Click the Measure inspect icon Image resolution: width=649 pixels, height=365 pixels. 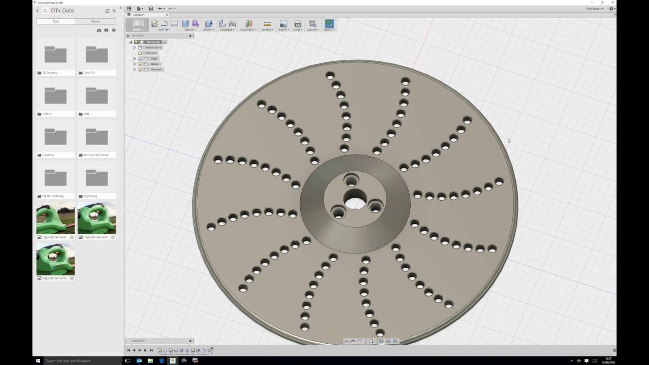(268, 24)
